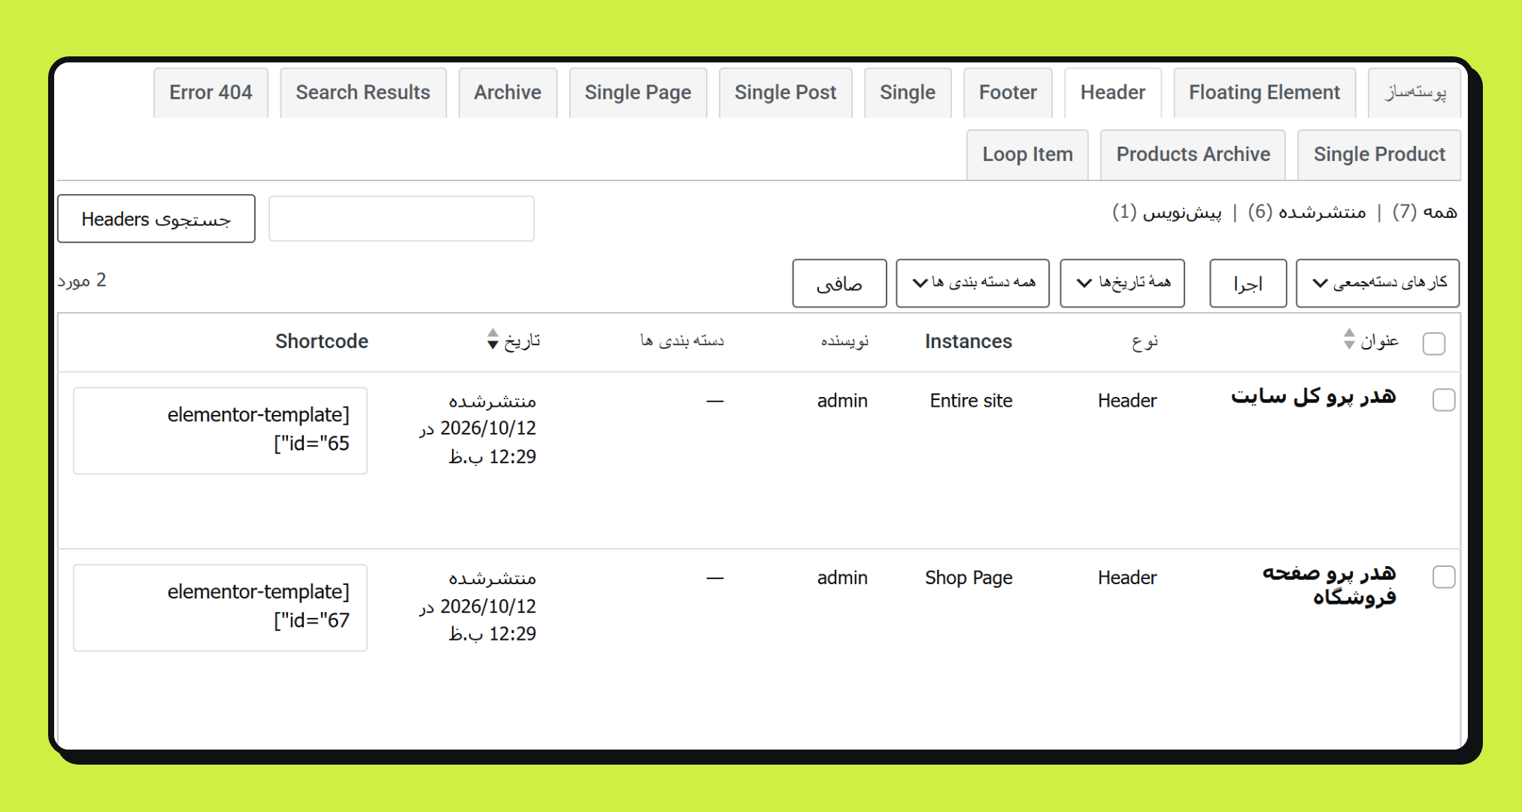Click admin author in Shop Page row
The height and width of the screenshot is (812, 1522).
click(x=842, y=578)
